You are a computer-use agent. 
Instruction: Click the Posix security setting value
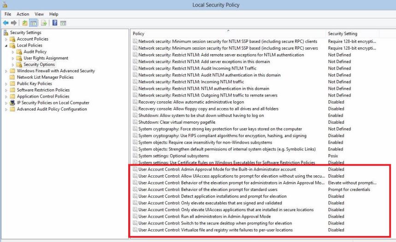333,156
